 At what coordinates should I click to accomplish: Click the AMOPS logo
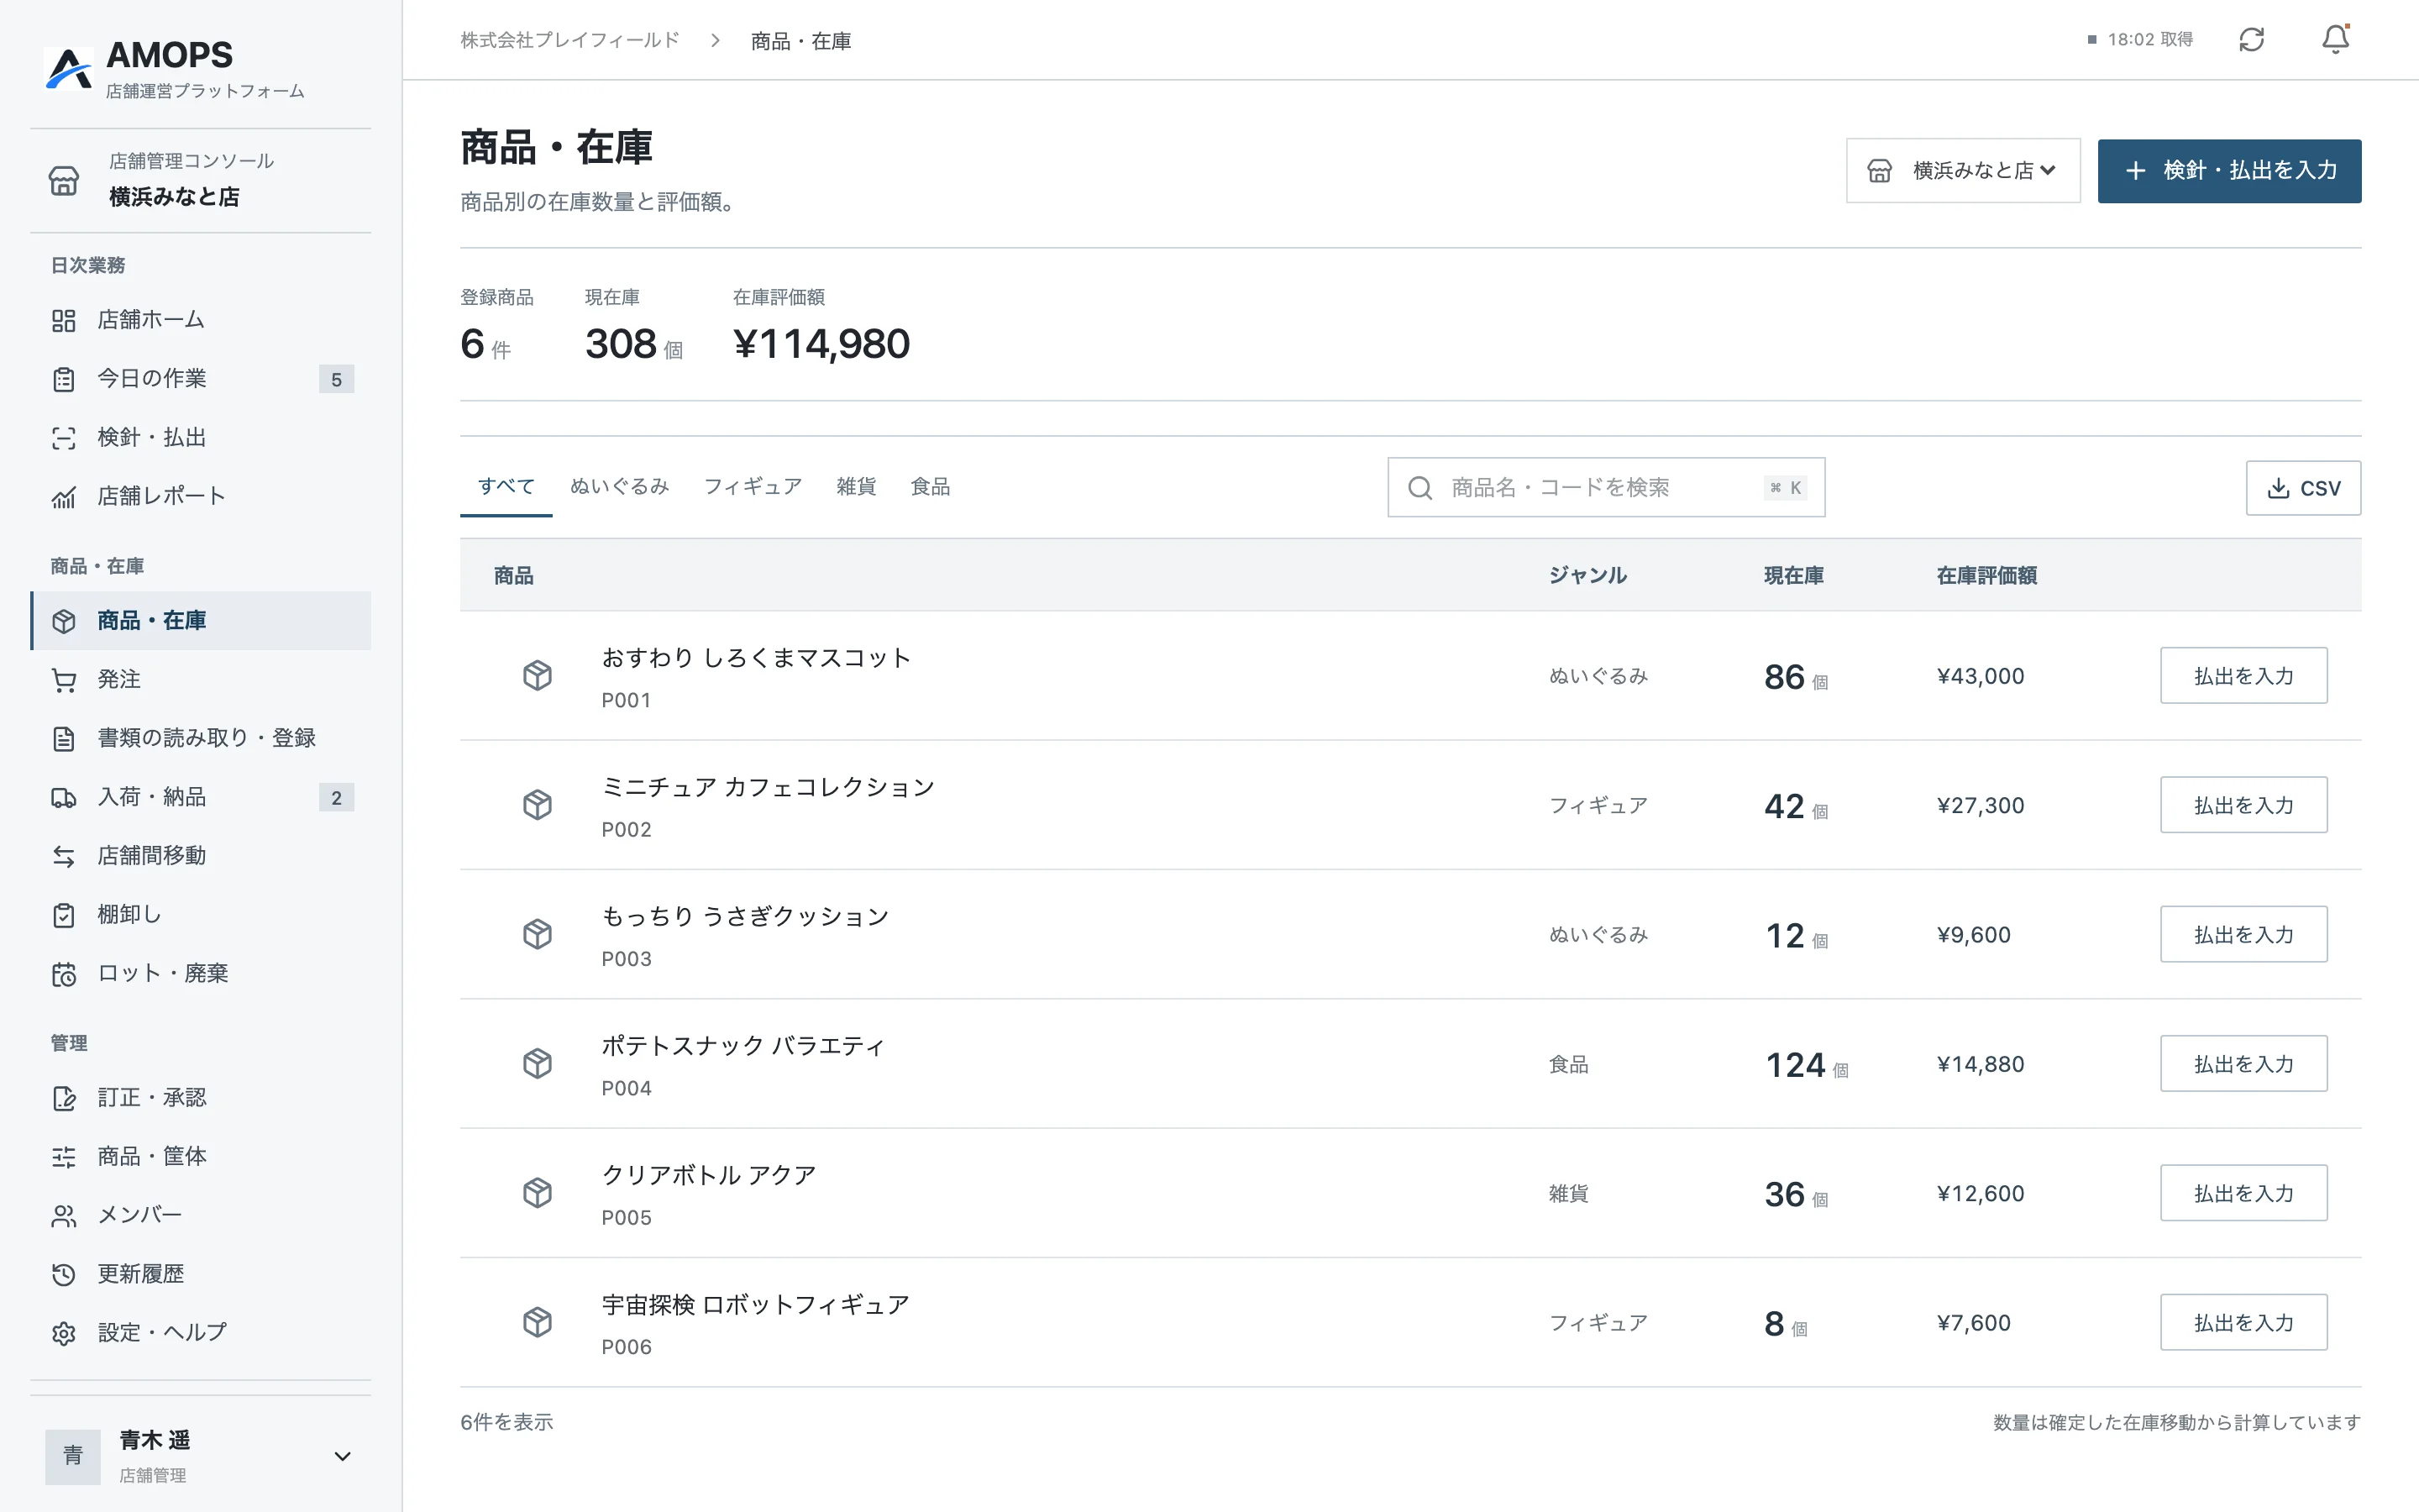pos(69,69)
